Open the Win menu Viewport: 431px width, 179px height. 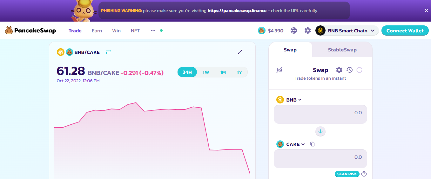[x=116, y=31]
